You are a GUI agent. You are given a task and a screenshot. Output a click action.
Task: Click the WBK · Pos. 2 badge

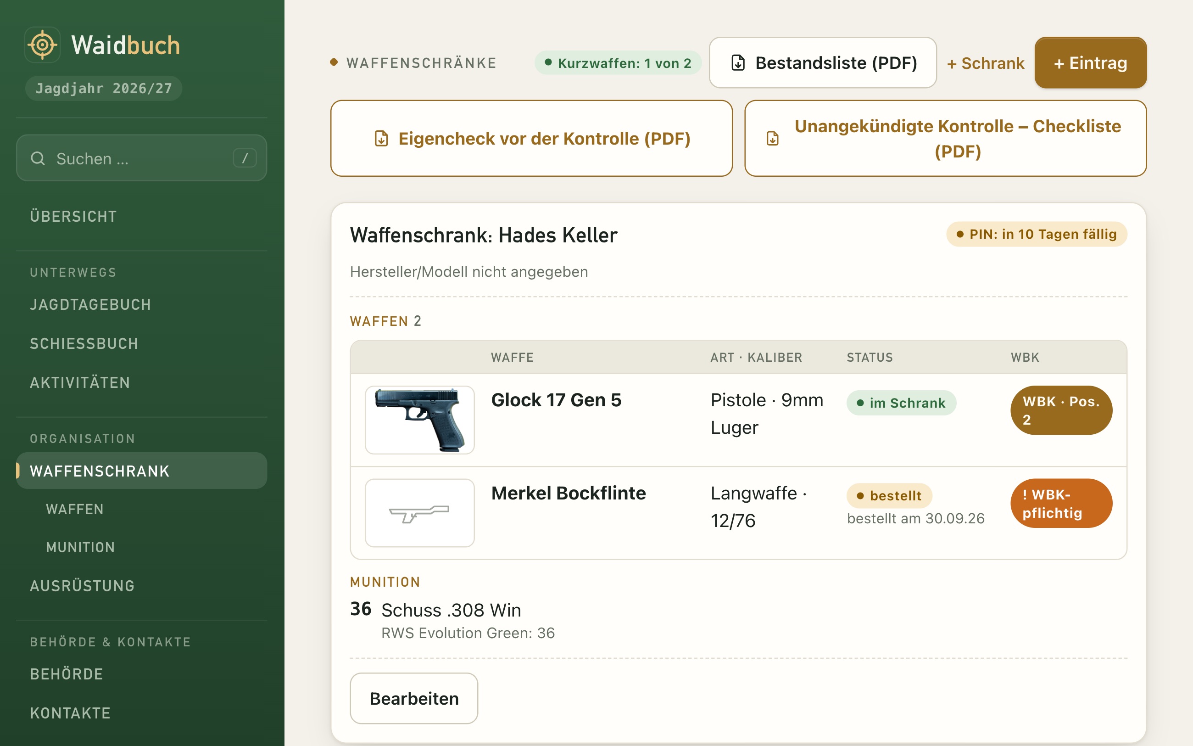click(1061, 410)
